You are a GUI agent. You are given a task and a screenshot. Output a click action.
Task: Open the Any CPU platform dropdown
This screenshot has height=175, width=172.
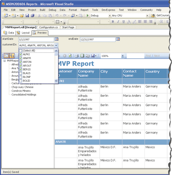coord(147,16)
